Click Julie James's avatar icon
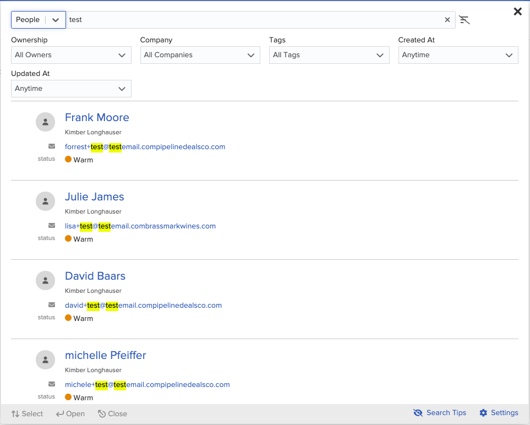This screenshot has width=530, height=425. [x=45, y=201]
